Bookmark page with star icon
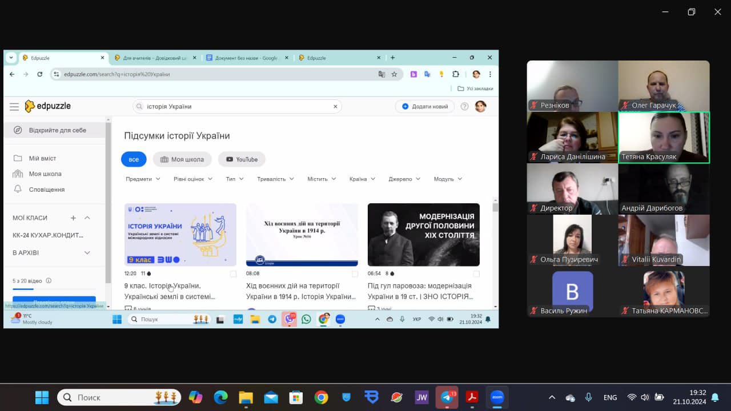This screenshot has width=731, height=411. 394,74
